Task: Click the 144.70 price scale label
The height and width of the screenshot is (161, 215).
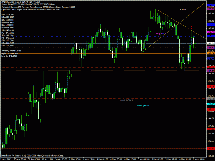Action: 211,118
